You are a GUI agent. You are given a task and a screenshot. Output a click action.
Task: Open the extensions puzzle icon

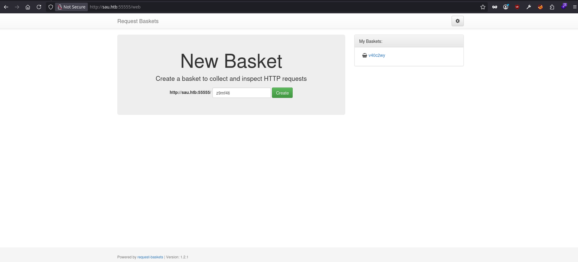pyautogui.click(x=552, y=7)
